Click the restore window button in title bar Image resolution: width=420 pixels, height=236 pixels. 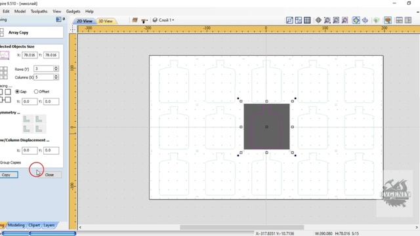[409, 3]
